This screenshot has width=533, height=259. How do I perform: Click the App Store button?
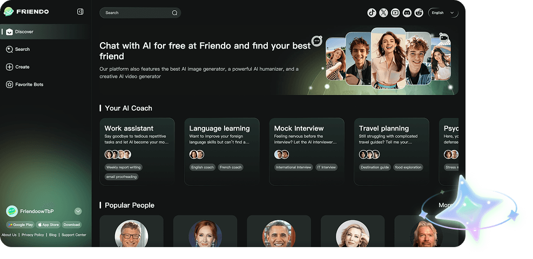coord(48,224)
